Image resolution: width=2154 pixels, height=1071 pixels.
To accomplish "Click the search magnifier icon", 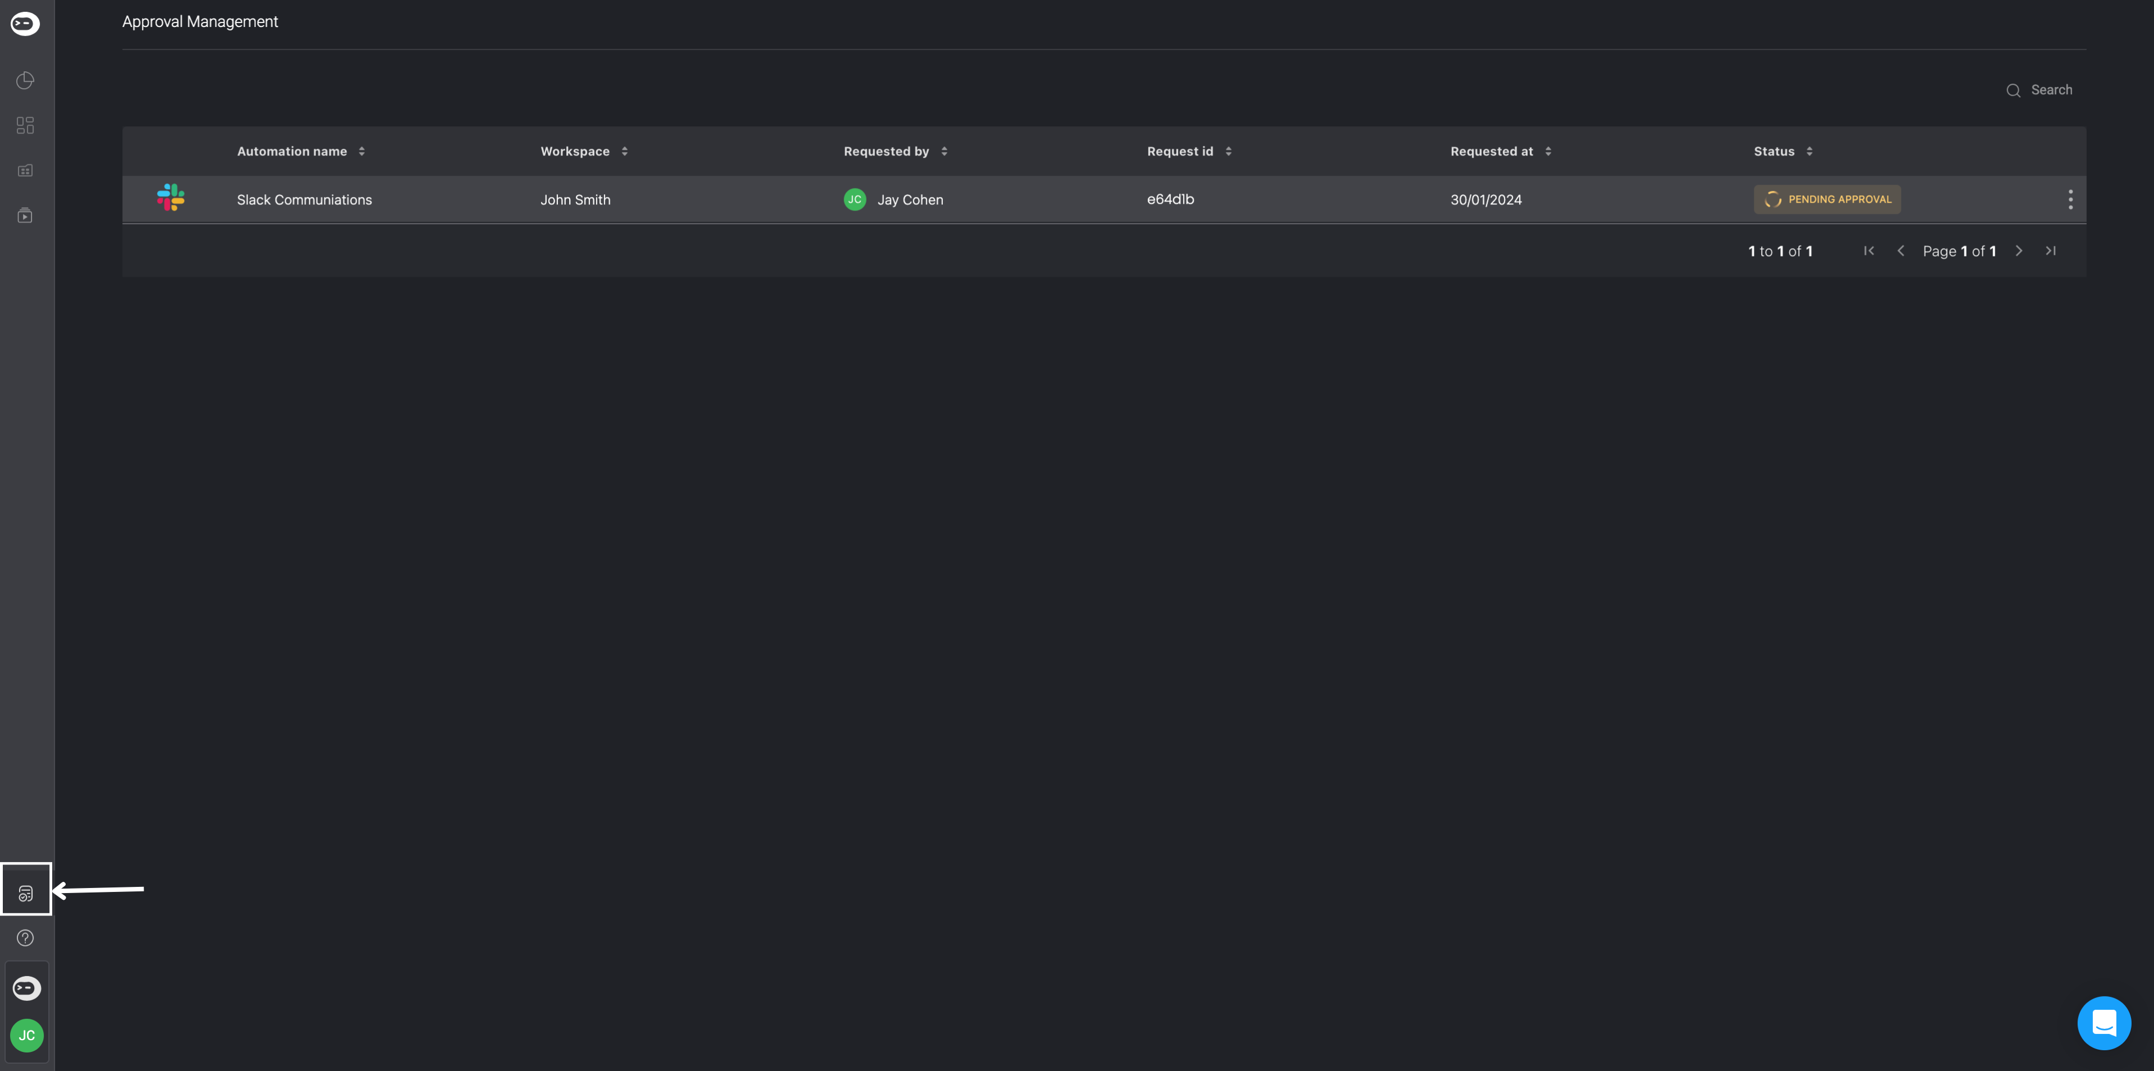I will pyautogui.click(x=2014, y=90).
